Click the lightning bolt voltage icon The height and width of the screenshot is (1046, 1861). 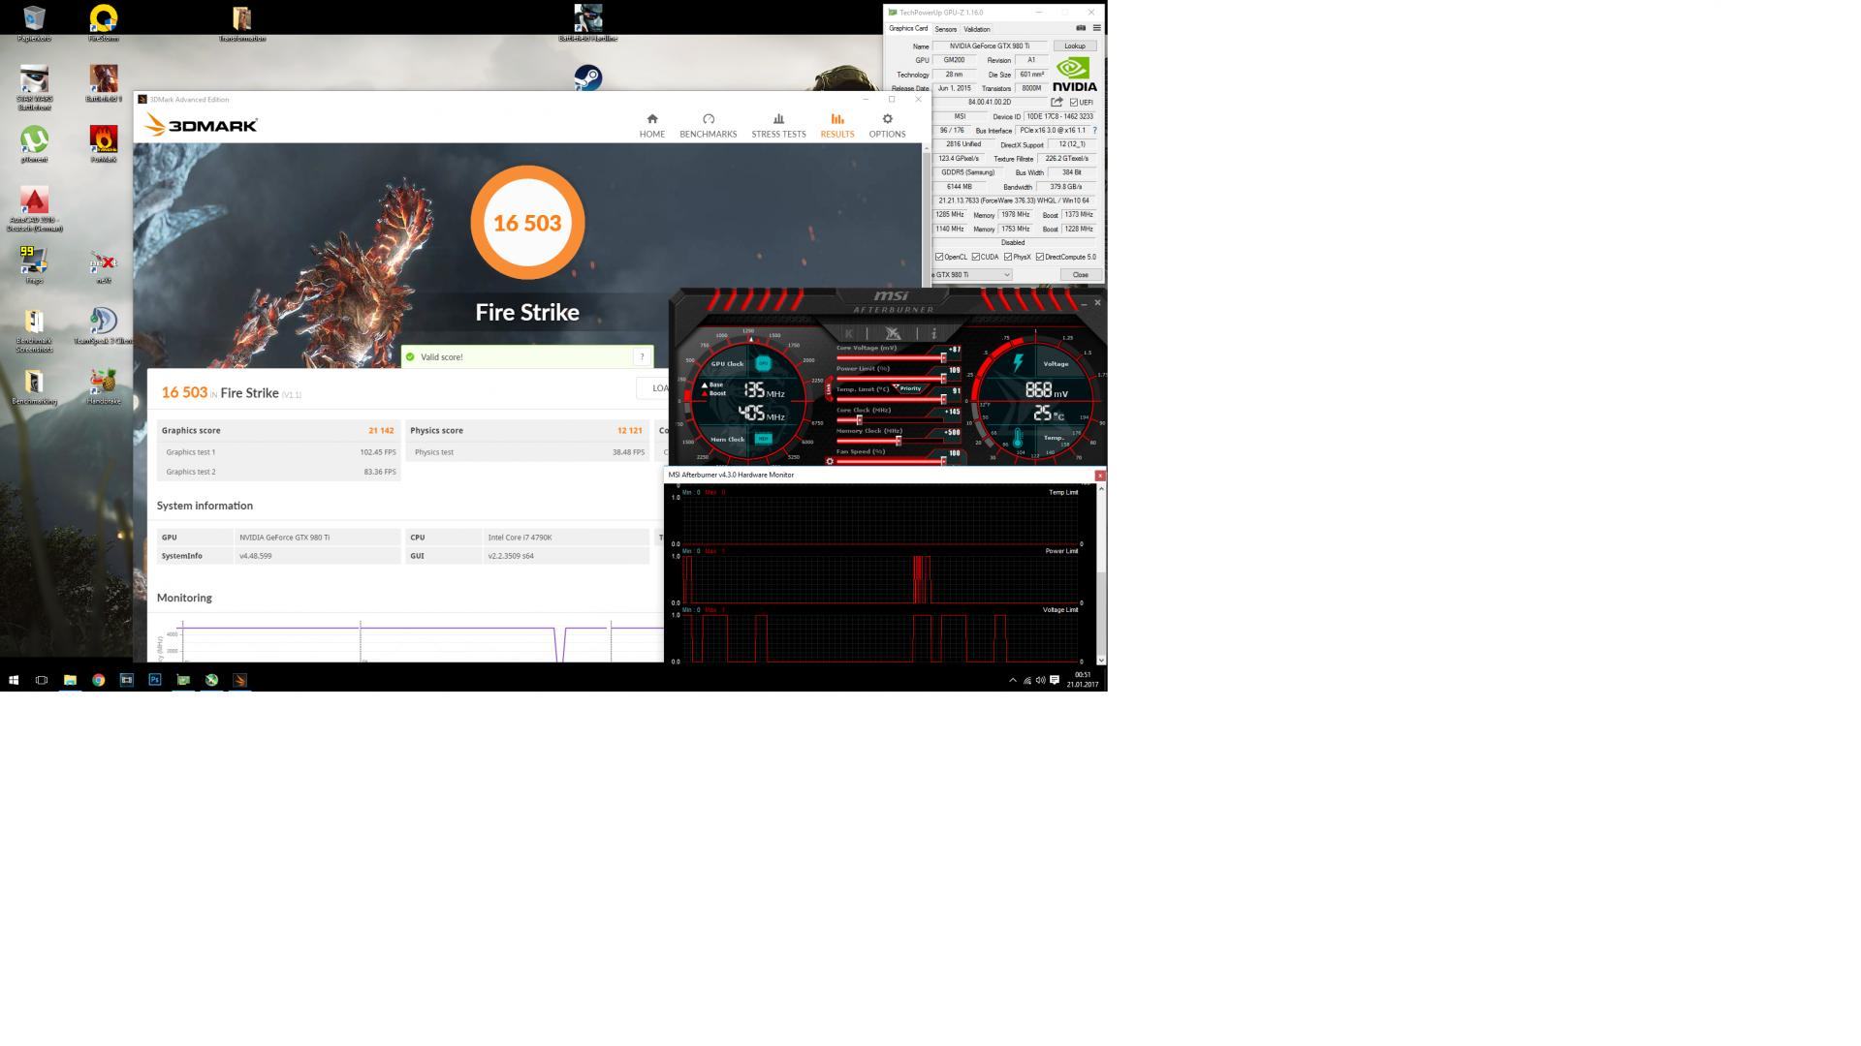(x=1018, y=362)
